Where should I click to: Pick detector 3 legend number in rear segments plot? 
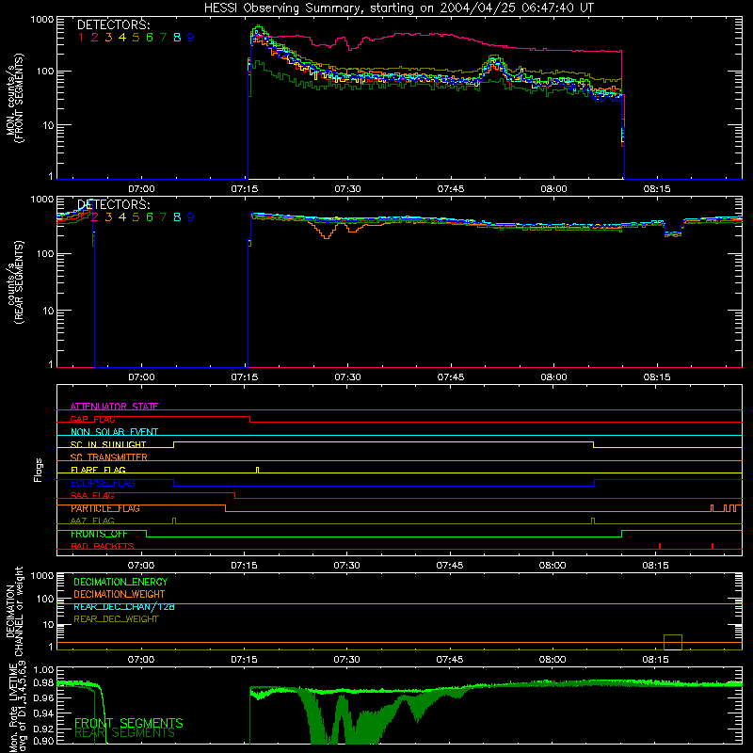(108, 217)
